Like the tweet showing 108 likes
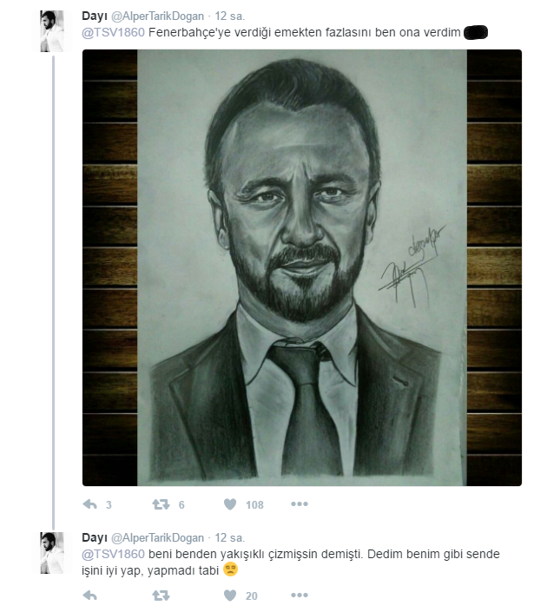This screenshot has width=547, height=612. [x=230, y=504]
